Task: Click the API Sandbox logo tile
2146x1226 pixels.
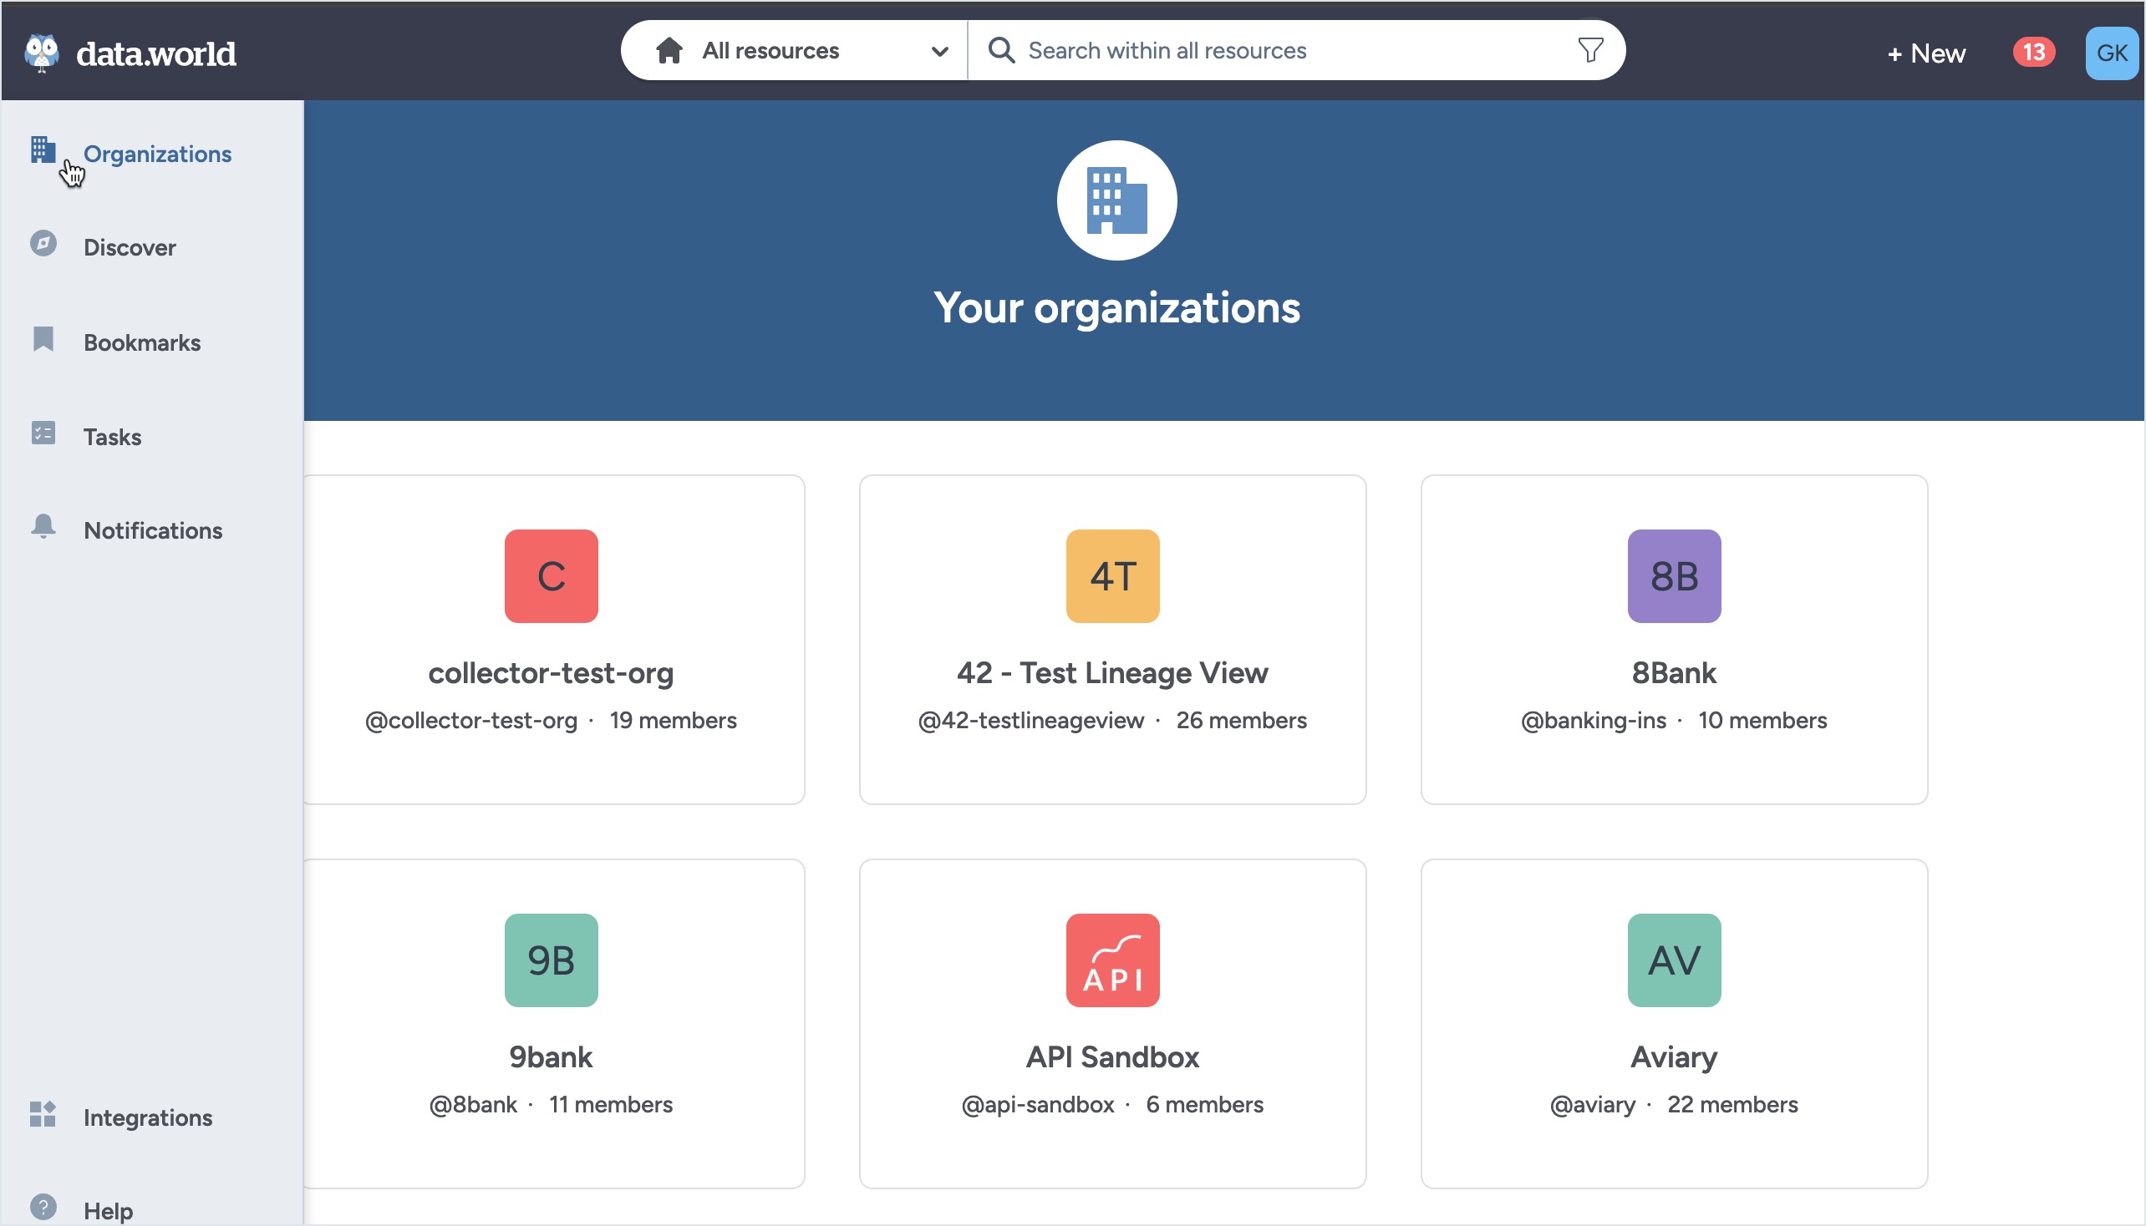Action: [x=1112, y=960]
